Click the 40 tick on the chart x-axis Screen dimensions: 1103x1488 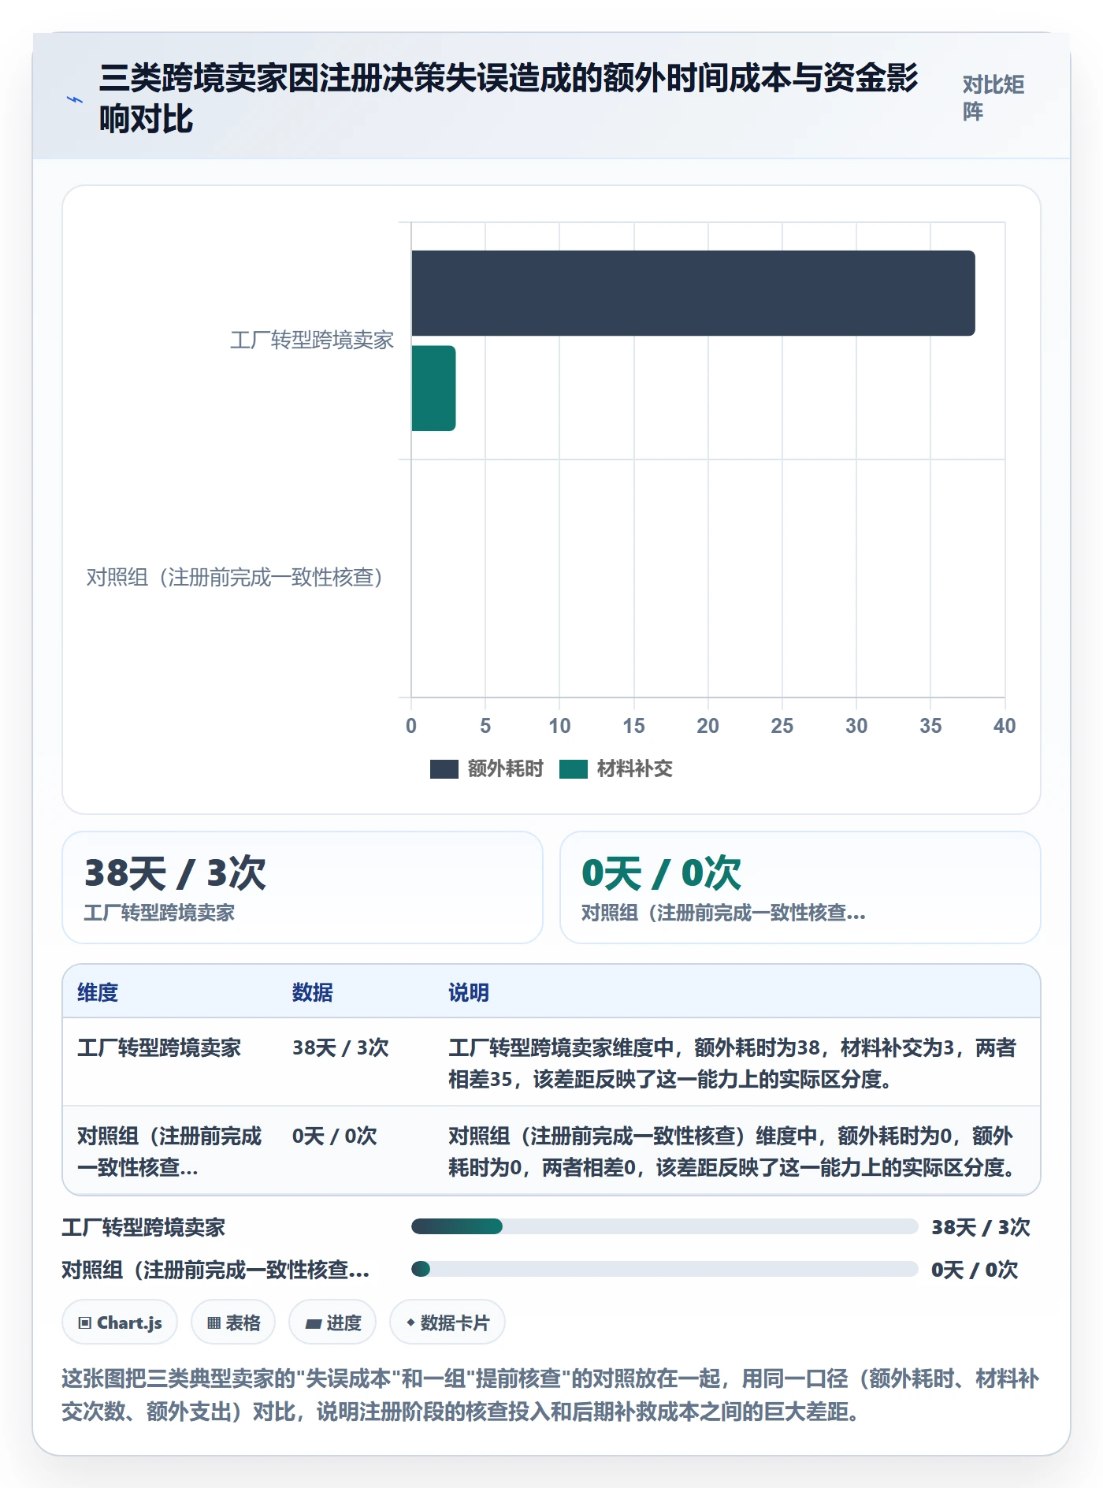tap(1005, 726)
